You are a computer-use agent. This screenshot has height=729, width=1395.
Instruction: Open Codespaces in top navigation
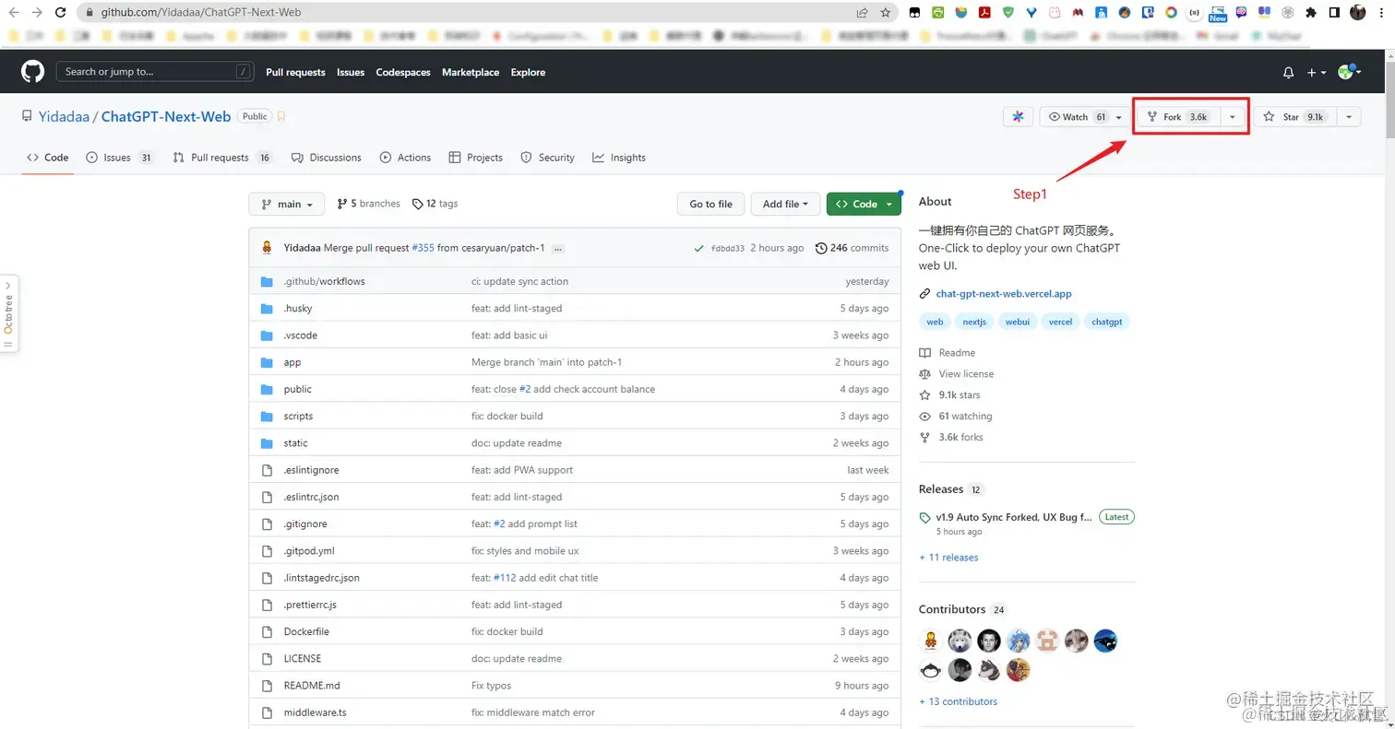point(403,72)
